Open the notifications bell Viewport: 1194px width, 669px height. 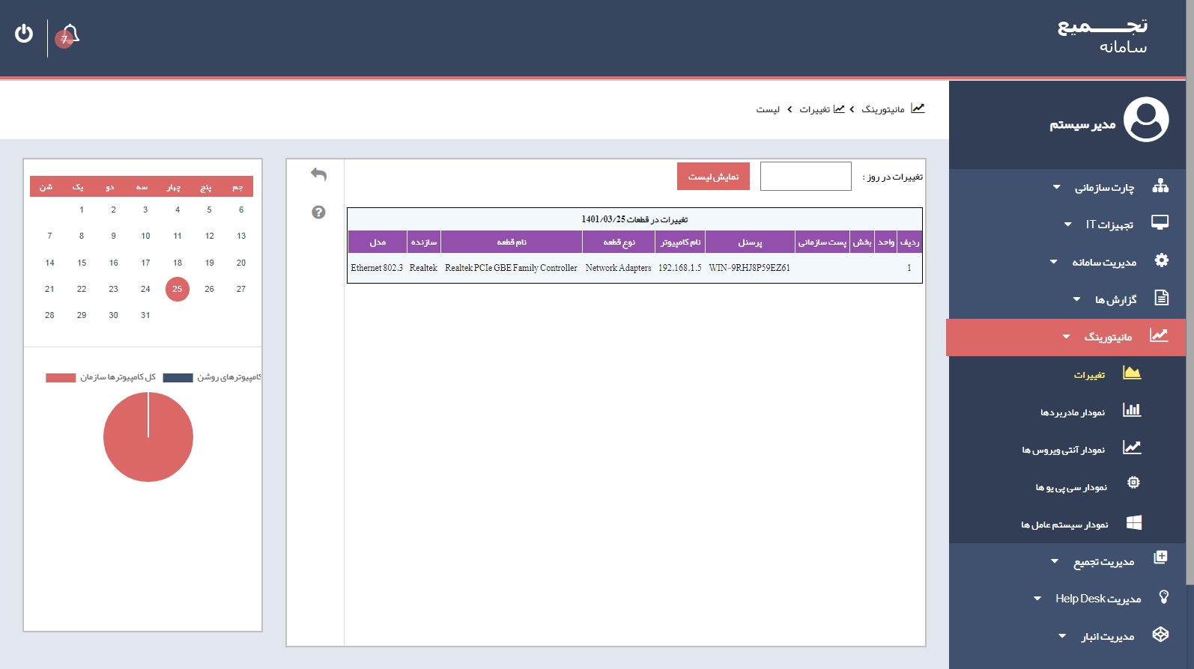69,35
